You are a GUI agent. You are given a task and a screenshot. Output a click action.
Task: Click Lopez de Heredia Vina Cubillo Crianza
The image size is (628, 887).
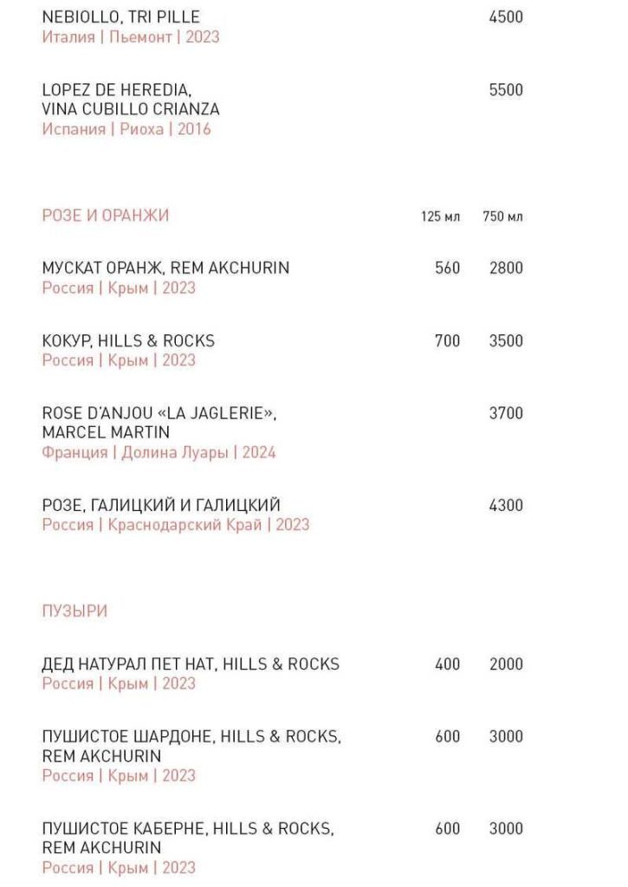tap(130, 100)
